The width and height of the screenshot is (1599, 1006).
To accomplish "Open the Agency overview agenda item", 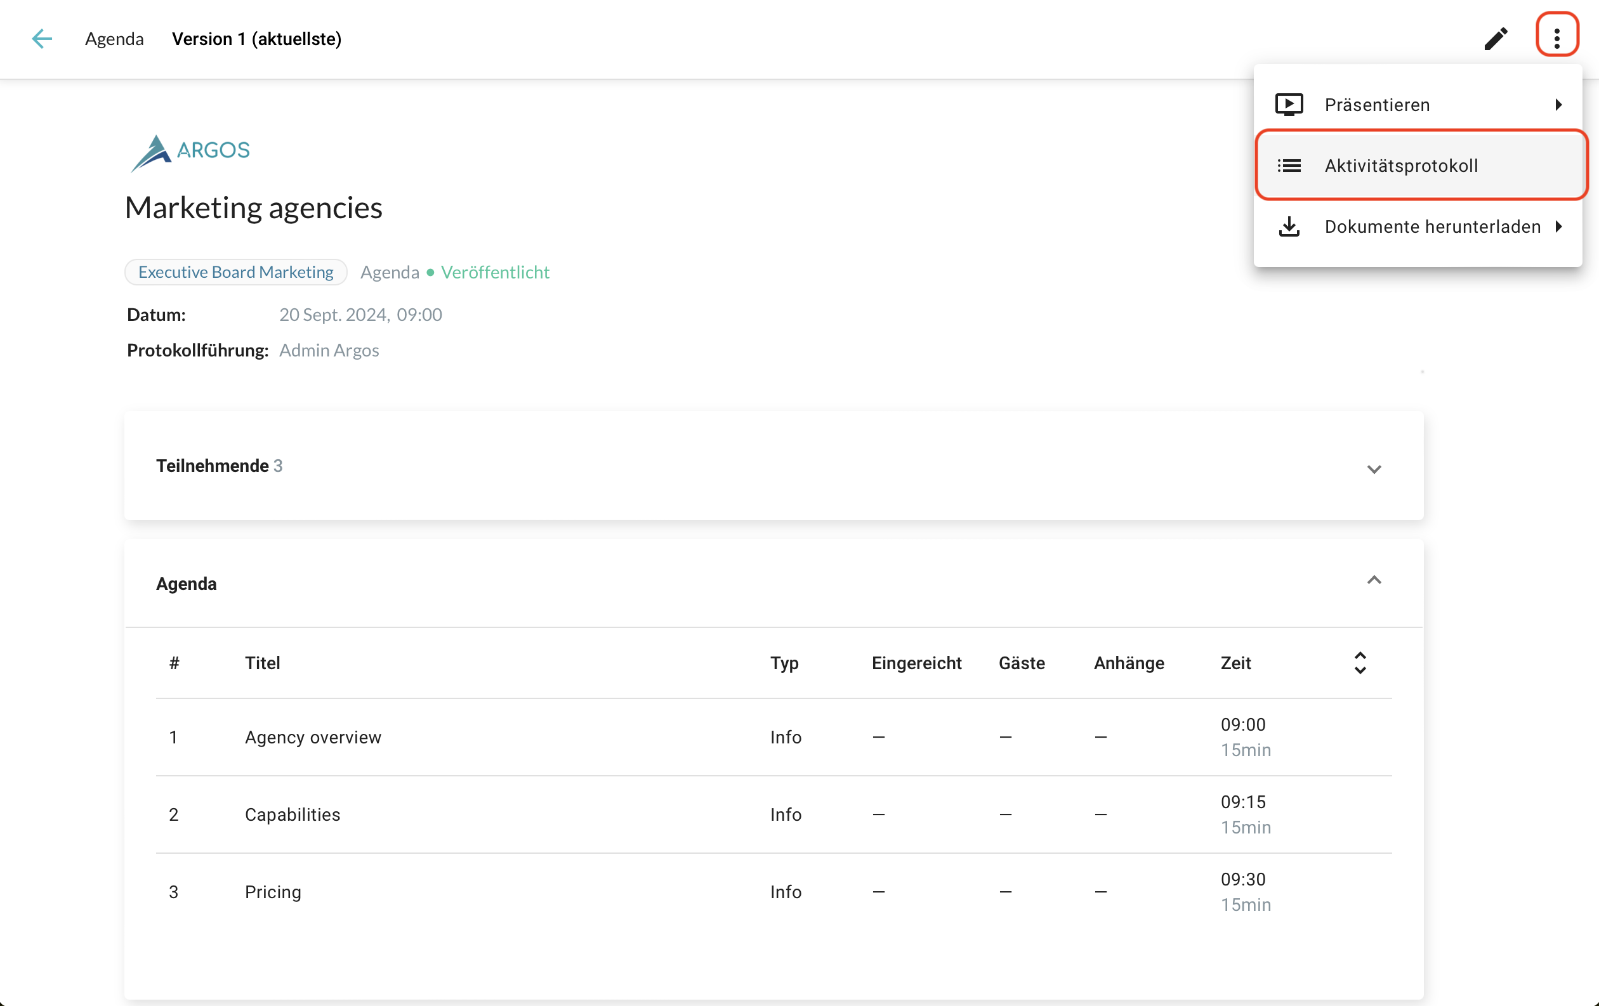I will point(313,736).
